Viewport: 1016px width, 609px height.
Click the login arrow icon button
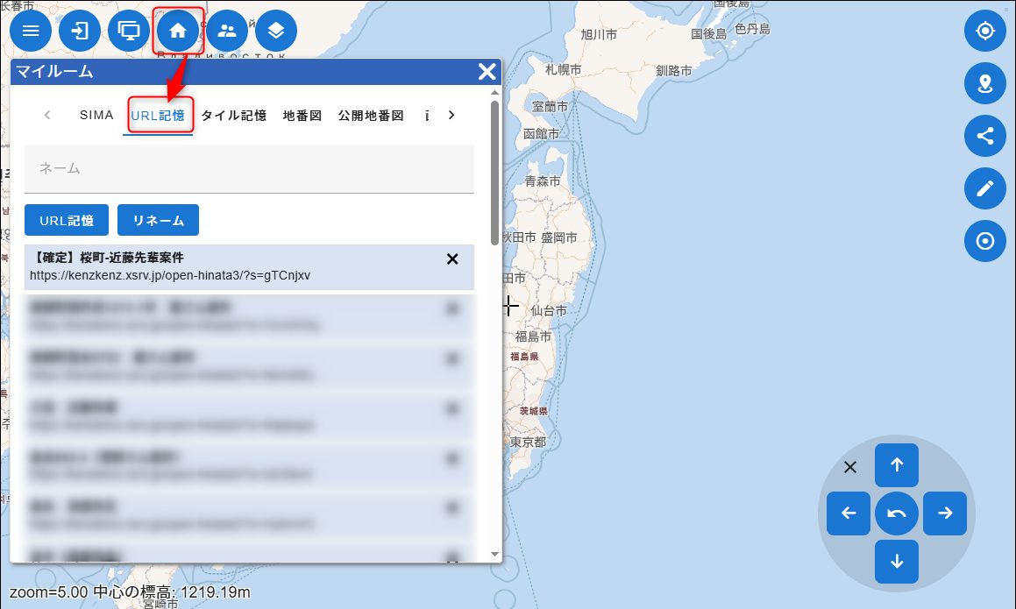[x=80, y=32]
